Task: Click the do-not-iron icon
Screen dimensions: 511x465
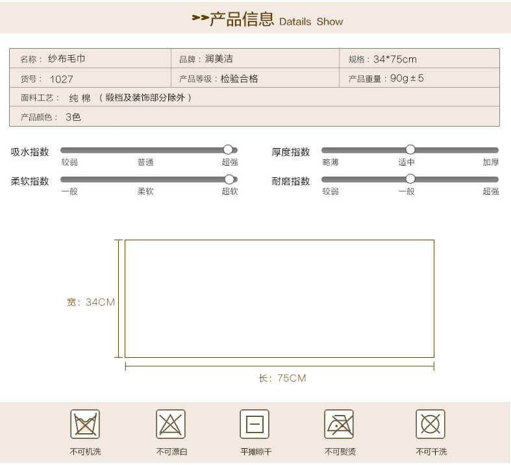Action: pyautogui.click(x=339, y=424)
